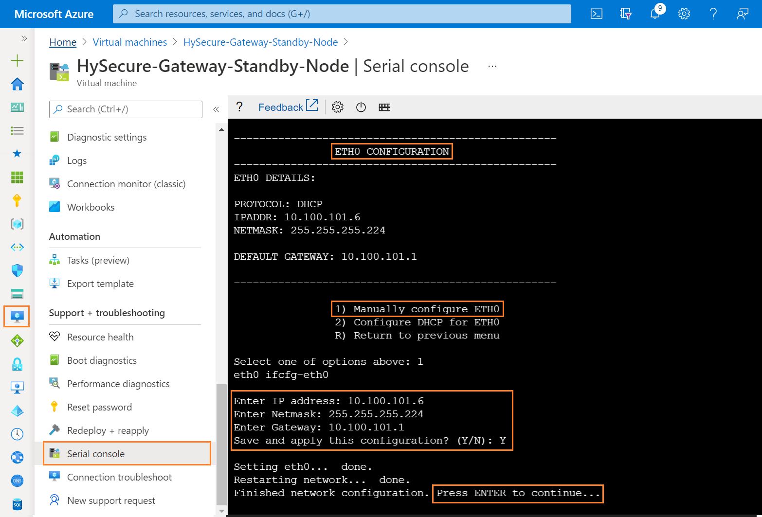This screenshot has width=762, height=517.
Task: Open serial console settings gear
Action: [x=338, y=107]
